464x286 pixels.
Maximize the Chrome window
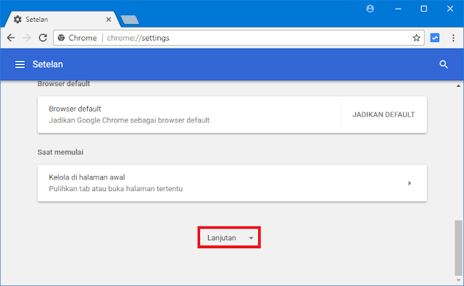[x=423, y=9]
